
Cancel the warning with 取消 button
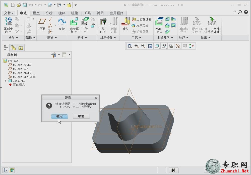(x=81, y=116)
